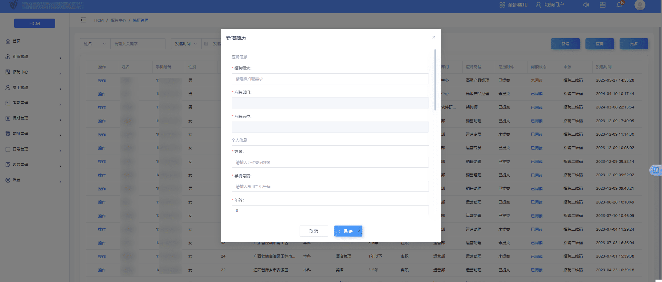
Task: Click 切换门户 in the header
Action: (x=550, y=5)
